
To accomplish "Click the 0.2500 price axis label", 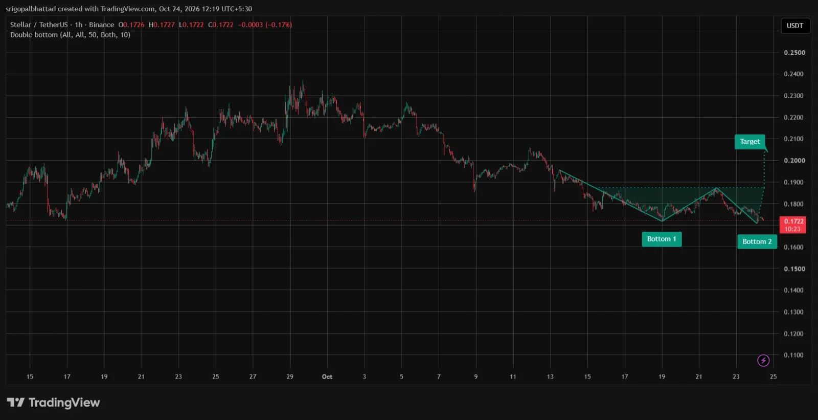I will [794, 53].
